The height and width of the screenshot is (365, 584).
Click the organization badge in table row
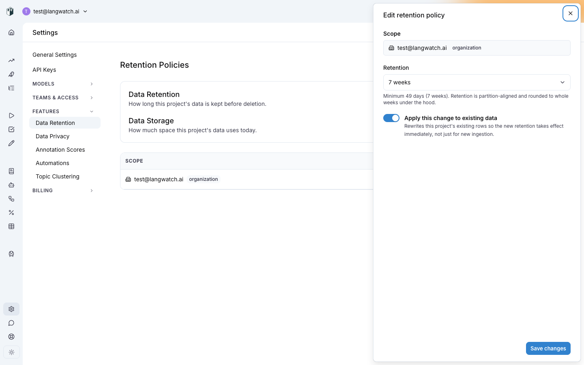coord(204,179)
